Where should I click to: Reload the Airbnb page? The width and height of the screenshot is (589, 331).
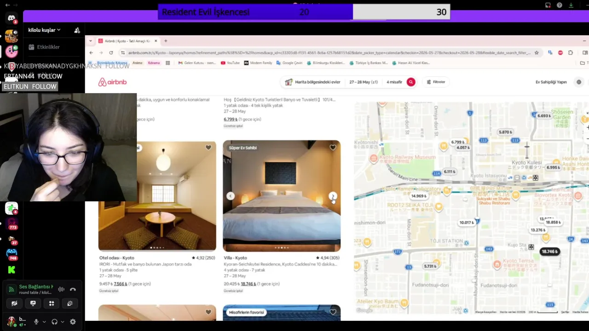coord(111,53)
